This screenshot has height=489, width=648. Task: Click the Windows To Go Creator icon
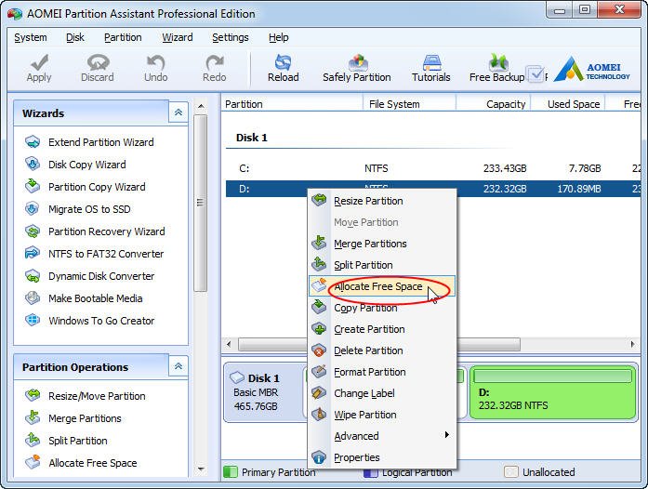[x=33, y=320]
